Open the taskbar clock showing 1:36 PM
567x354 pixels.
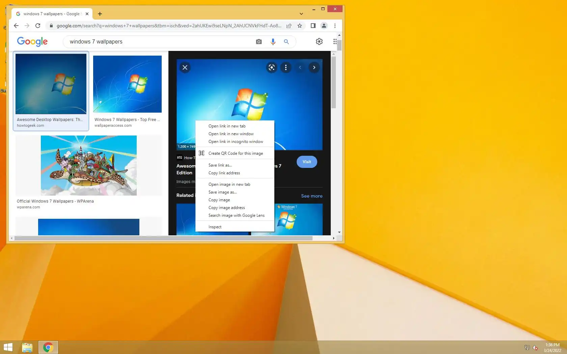[552, 348]
